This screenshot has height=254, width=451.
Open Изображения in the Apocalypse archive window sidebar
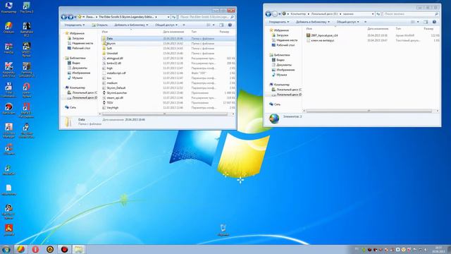pyautogui.click(x=283, y=70)
